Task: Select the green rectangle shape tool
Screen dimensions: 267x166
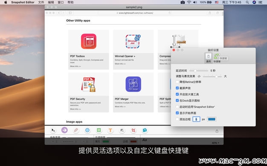Action: [99, 130]
